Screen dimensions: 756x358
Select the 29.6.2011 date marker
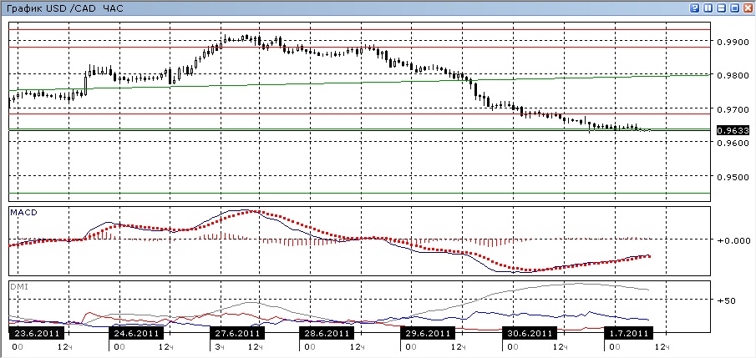pyautogui.click(x=428, y=333)
